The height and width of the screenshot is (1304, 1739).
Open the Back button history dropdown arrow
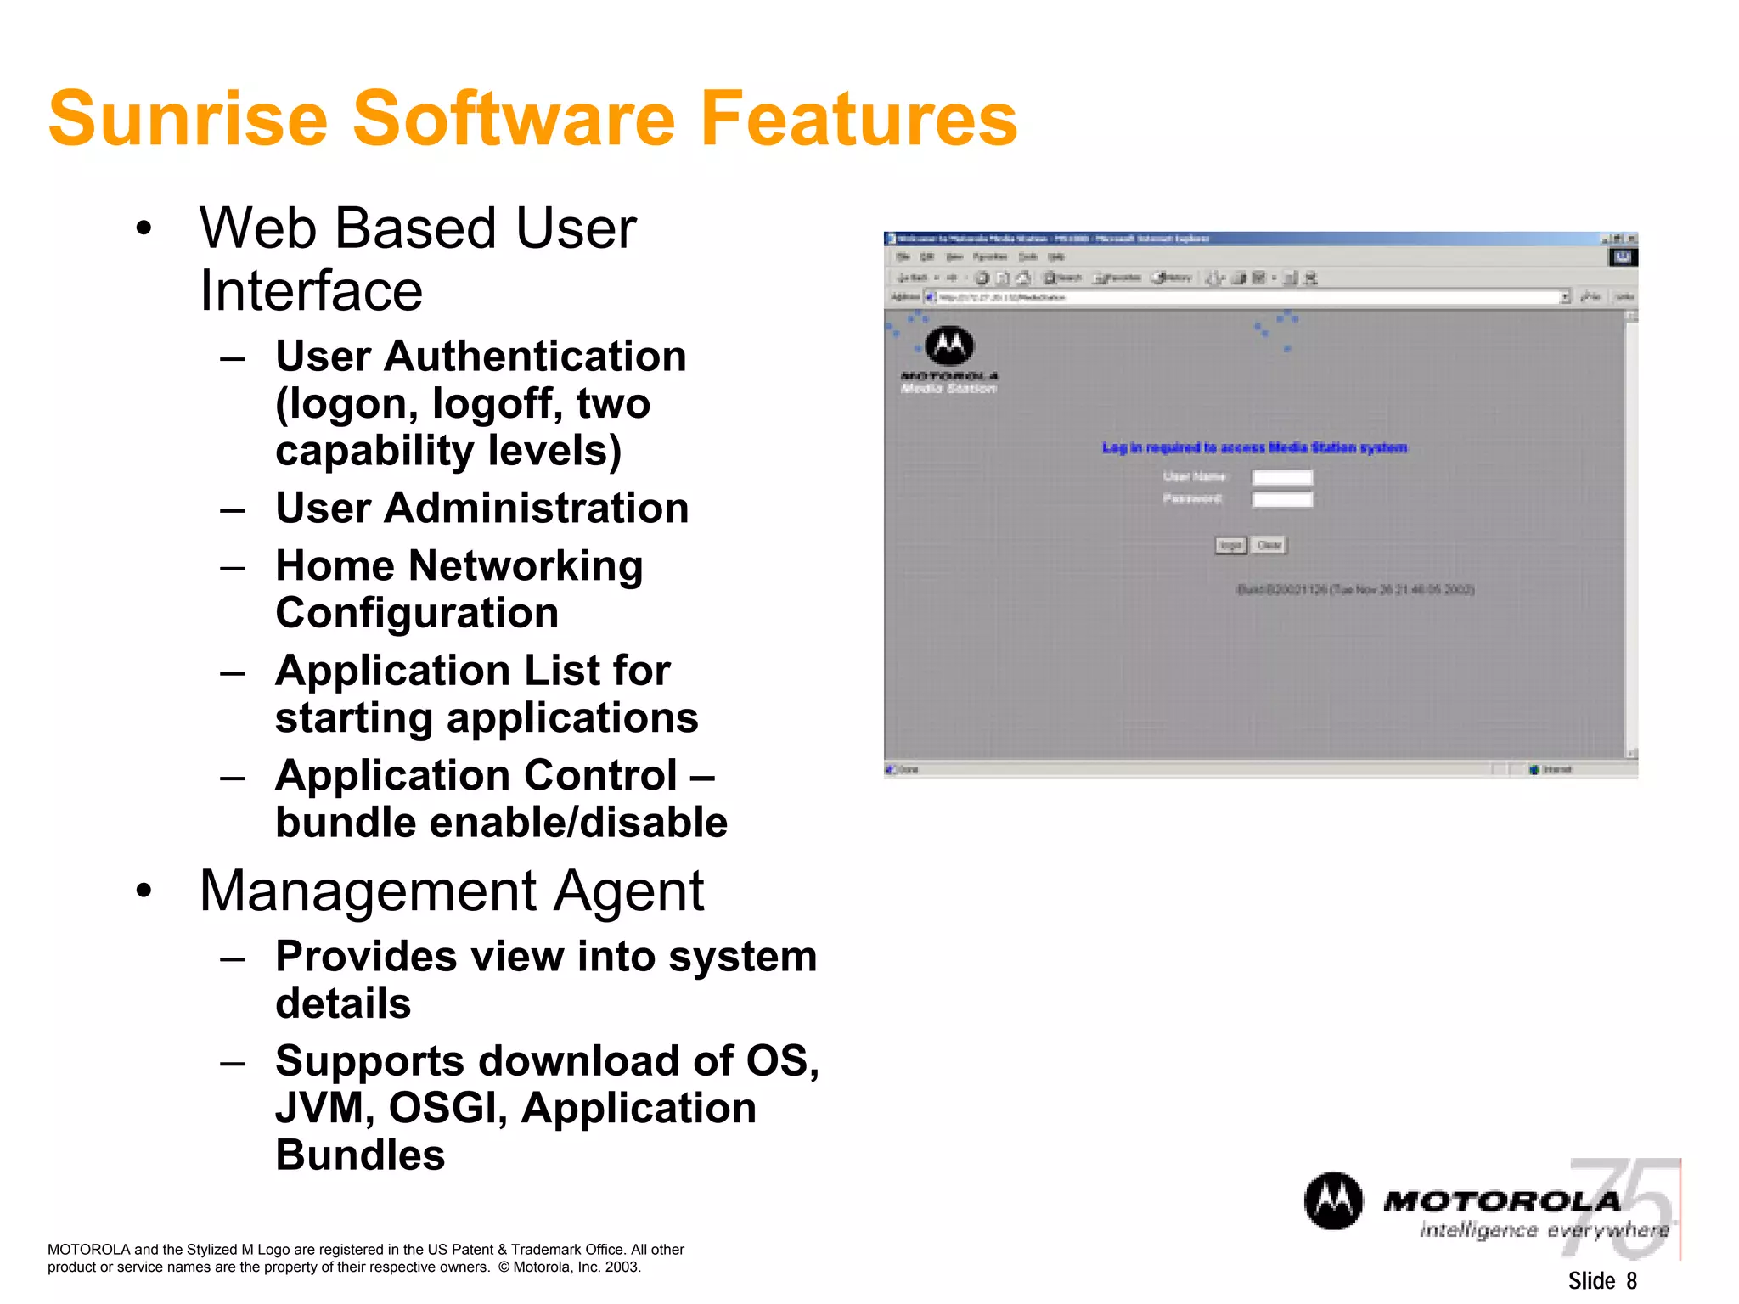point(937,278)
